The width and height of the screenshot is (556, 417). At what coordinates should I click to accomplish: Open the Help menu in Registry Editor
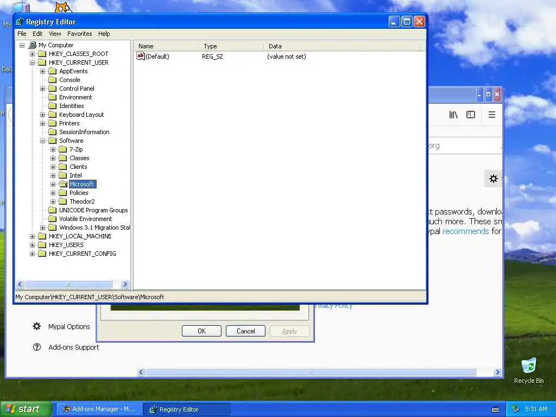click(x=104, y=34)
